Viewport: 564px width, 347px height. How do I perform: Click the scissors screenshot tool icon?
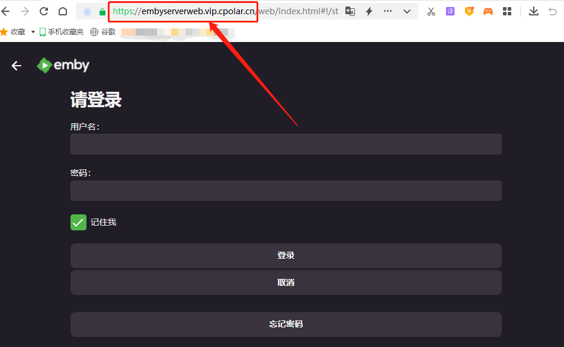coord(431,11)
